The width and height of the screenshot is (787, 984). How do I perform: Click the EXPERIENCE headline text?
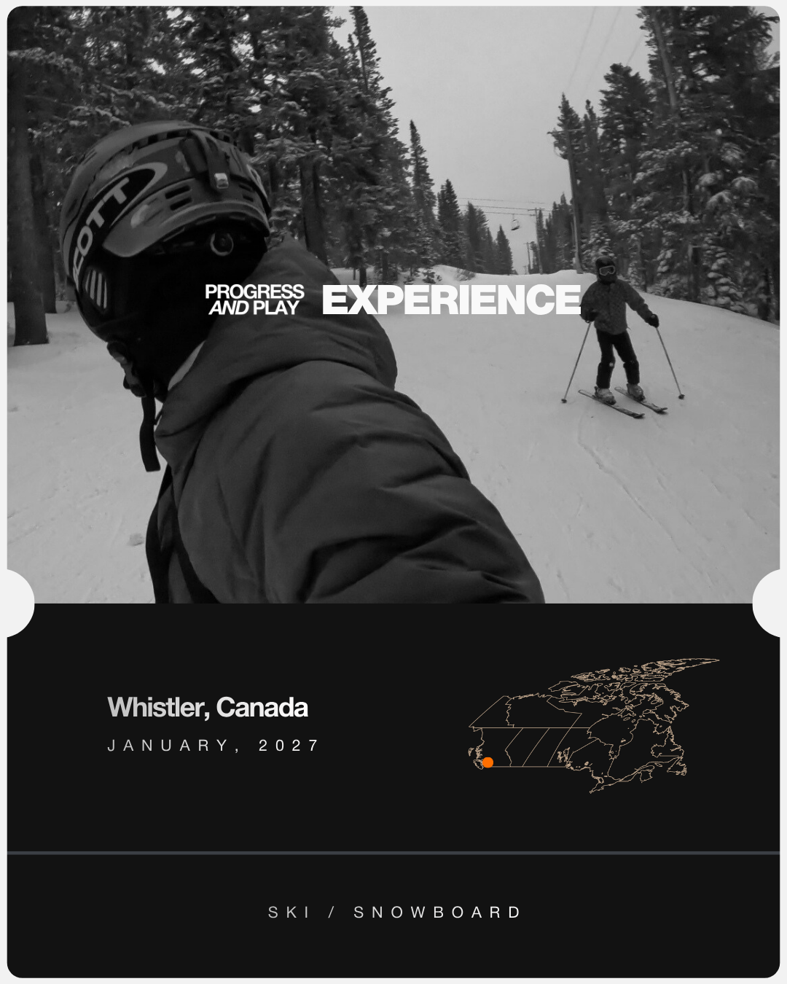tap(452, 300)
